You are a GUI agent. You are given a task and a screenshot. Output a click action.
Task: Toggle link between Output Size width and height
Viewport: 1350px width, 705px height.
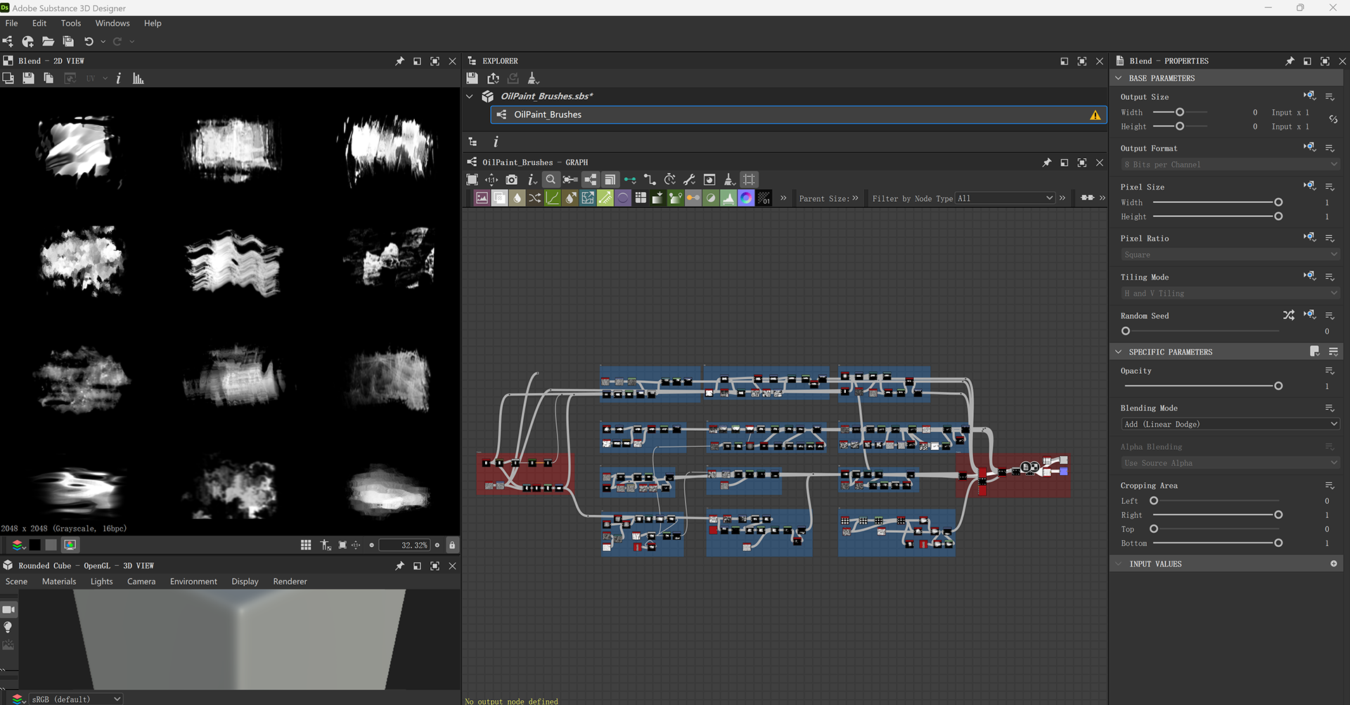pyautogui.click(x=1333, y=119)
